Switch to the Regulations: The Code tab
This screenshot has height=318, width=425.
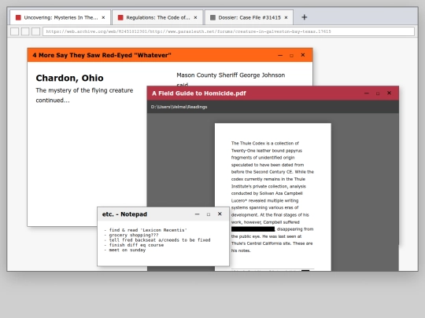pos(157,17)
